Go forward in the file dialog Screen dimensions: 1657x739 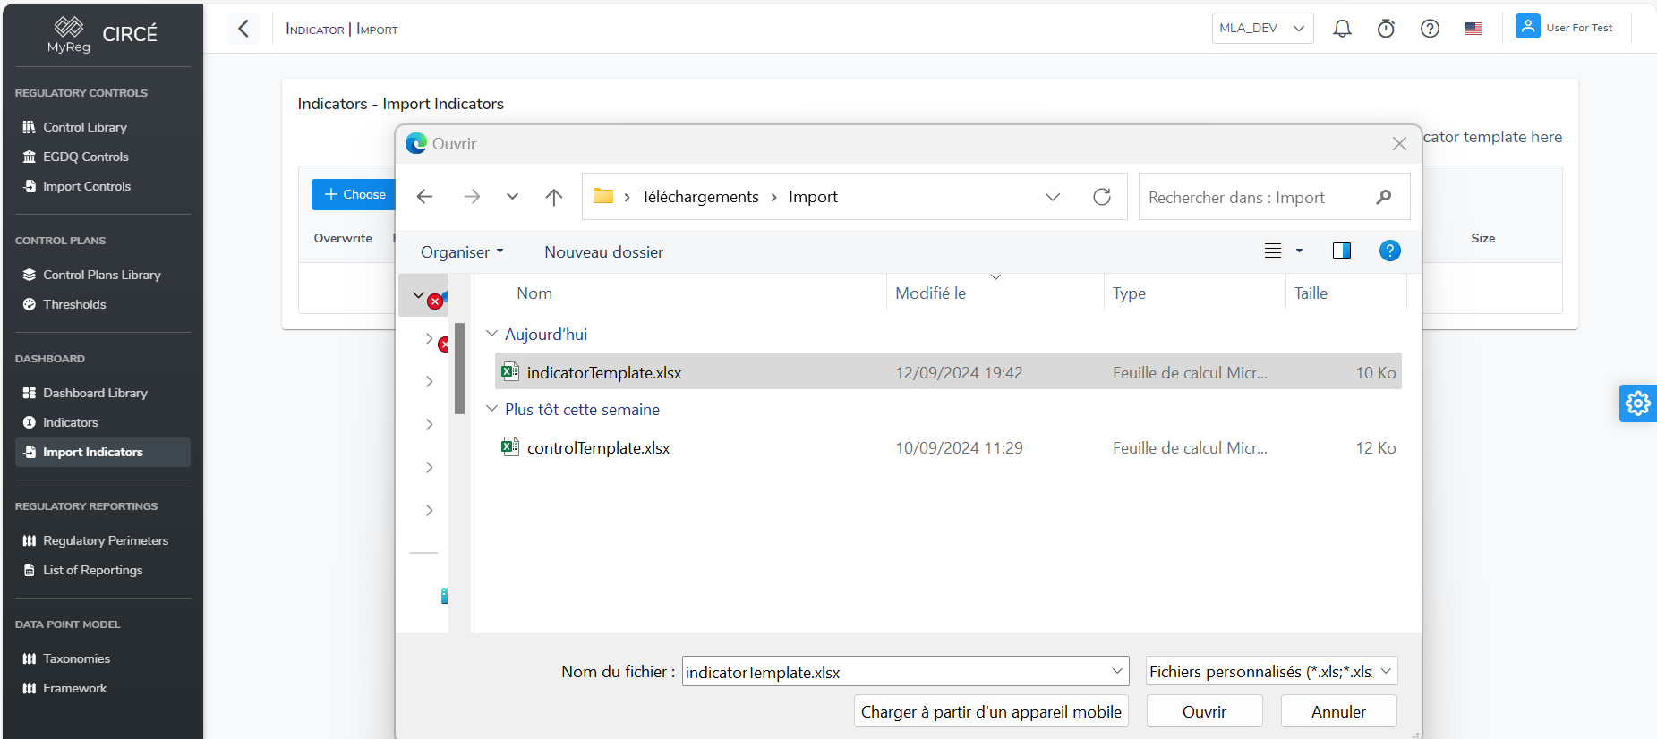(x=472, y=197)
